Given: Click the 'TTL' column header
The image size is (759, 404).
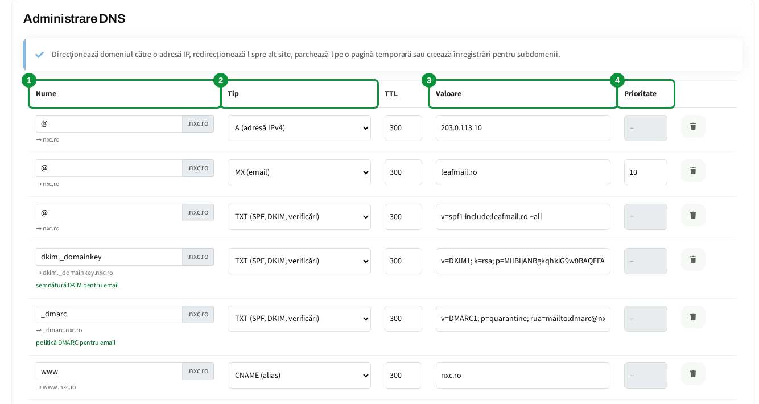Looking at the screenshot, I should [x=391, y=94].
